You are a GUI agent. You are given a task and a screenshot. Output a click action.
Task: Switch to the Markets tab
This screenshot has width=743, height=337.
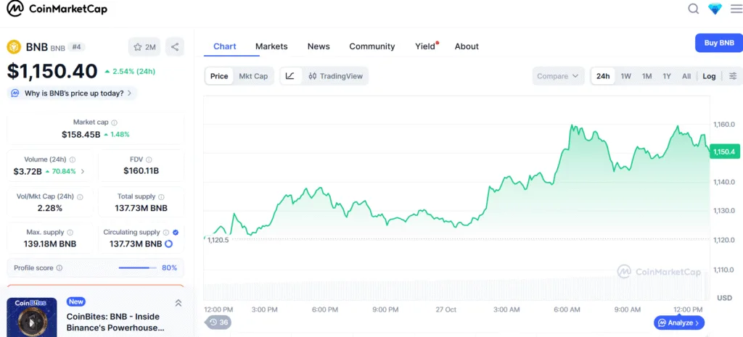(x=271, y=46)
